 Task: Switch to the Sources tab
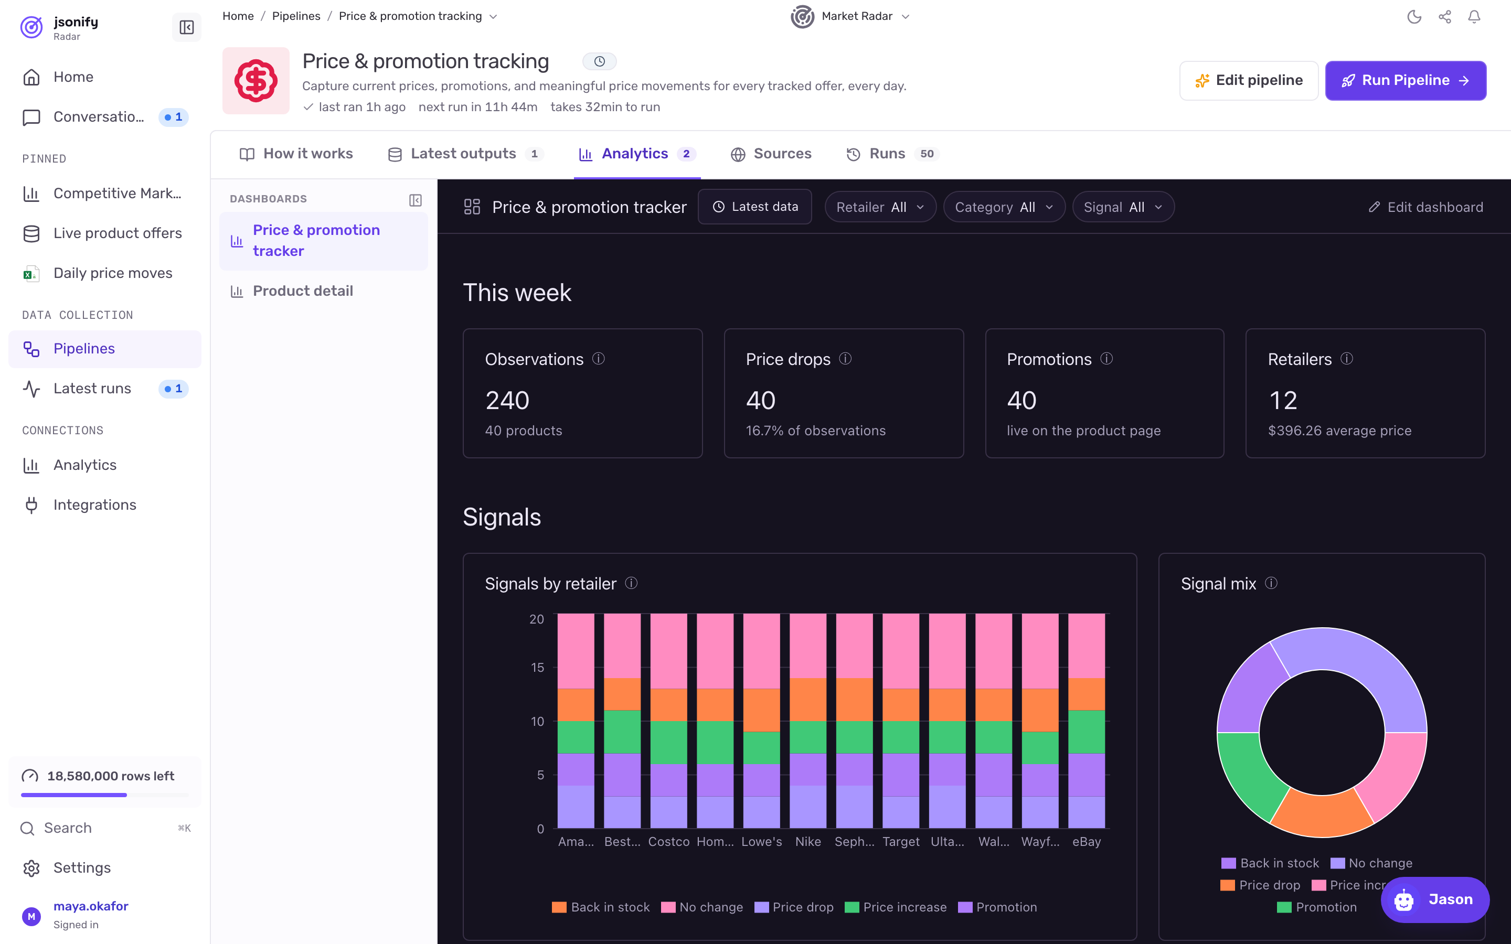(x=771, y=154)
